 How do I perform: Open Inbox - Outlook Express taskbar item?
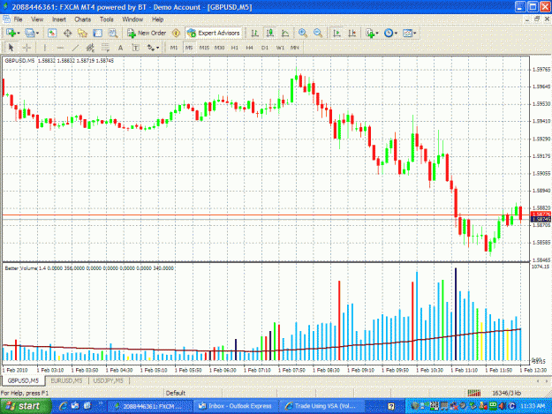(x=236, y=406)
